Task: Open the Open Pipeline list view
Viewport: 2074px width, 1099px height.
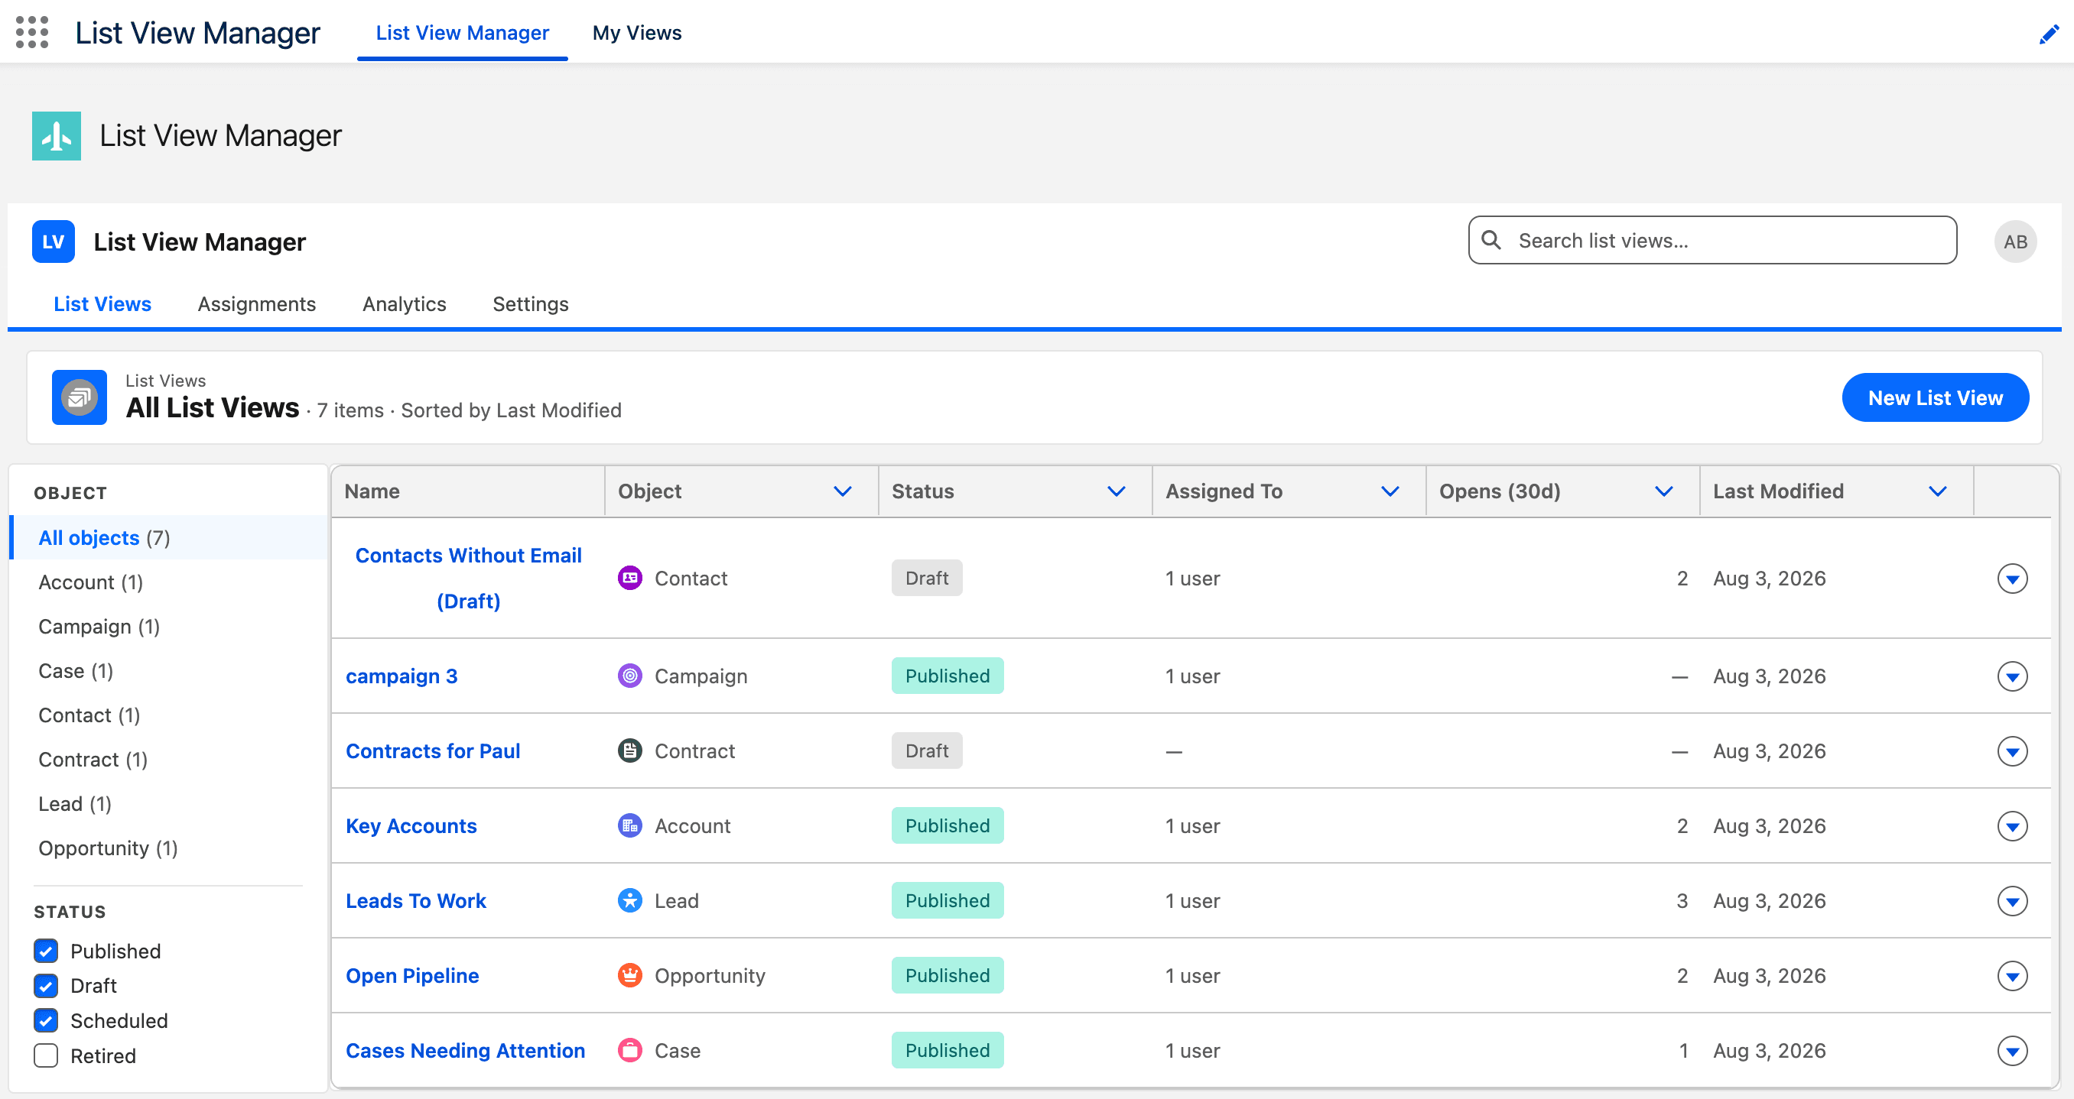Action: coord(412,976)
